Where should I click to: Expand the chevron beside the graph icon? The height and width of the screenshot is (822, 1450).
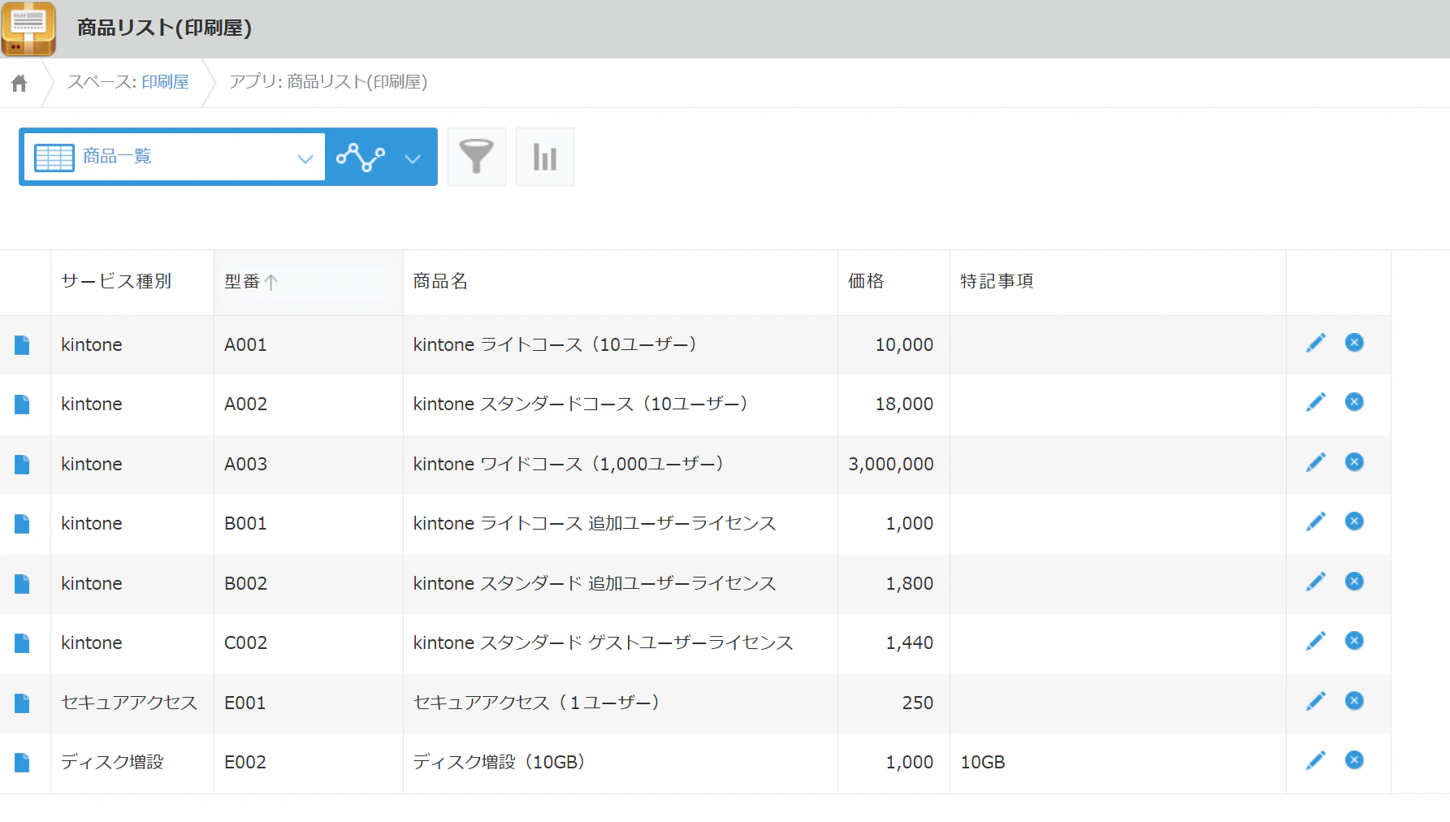413,158
